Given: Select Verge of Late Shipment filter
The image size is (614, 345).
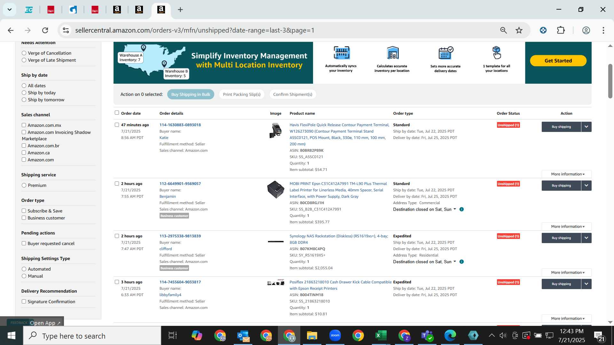Looking at the screenshot, I should pos(24,60).
